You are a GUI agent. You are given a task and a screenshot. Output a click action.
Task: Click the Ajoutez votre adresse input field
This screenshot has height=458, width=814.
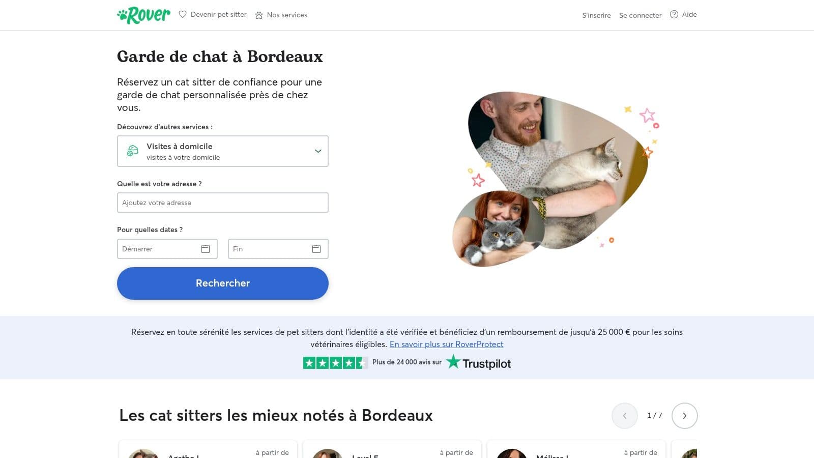(222, 203)
